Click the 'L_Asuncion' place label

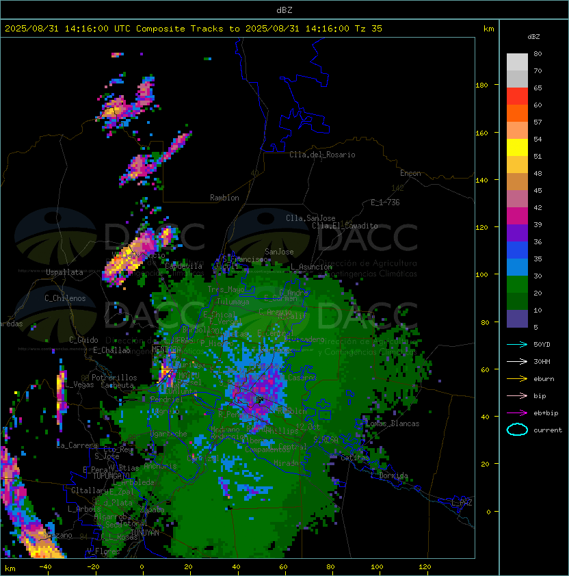311,267
